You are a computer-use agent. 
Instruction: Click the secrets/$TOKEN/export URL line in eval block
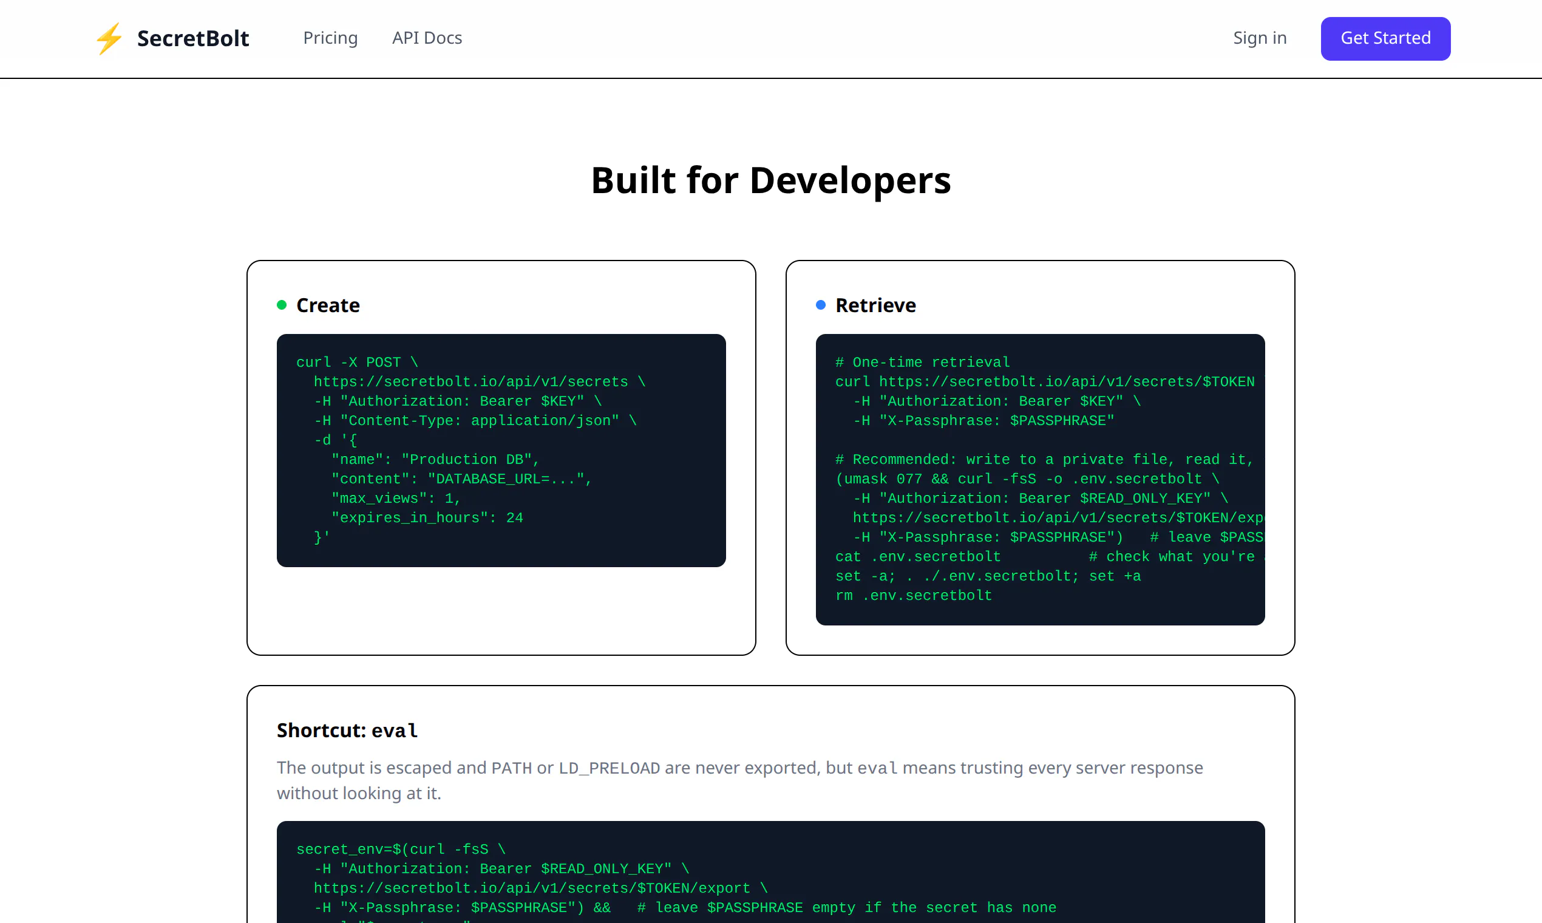[541, 888]
